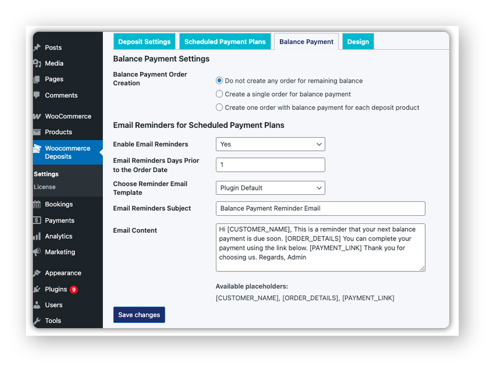Open the Enable Email Reminders dropdown
This screenshot has height=366, width=489.
pyautogui.click(x=270, y=144)
